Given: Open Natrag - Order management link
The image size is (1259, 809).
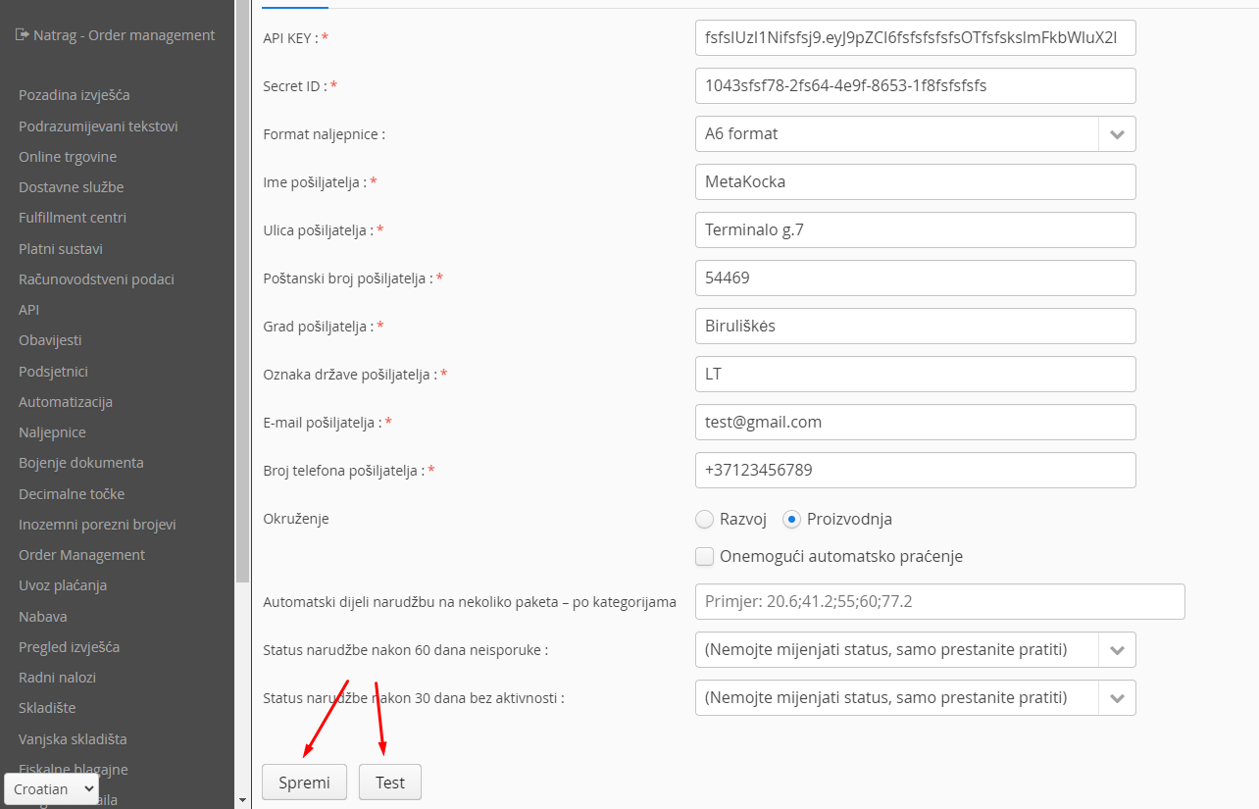Looking at the screenshot, I should click(125, 35).
